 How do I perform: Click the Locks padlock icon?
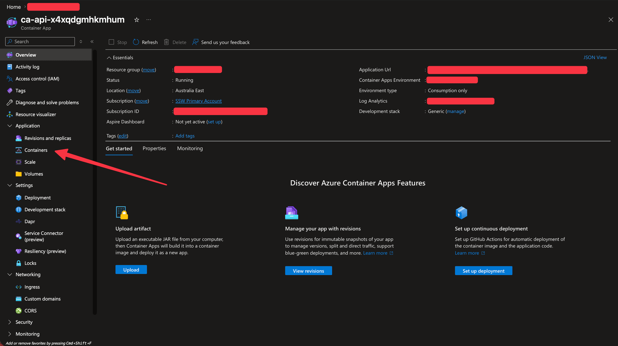pyautogui.click(x=19, y=263)
